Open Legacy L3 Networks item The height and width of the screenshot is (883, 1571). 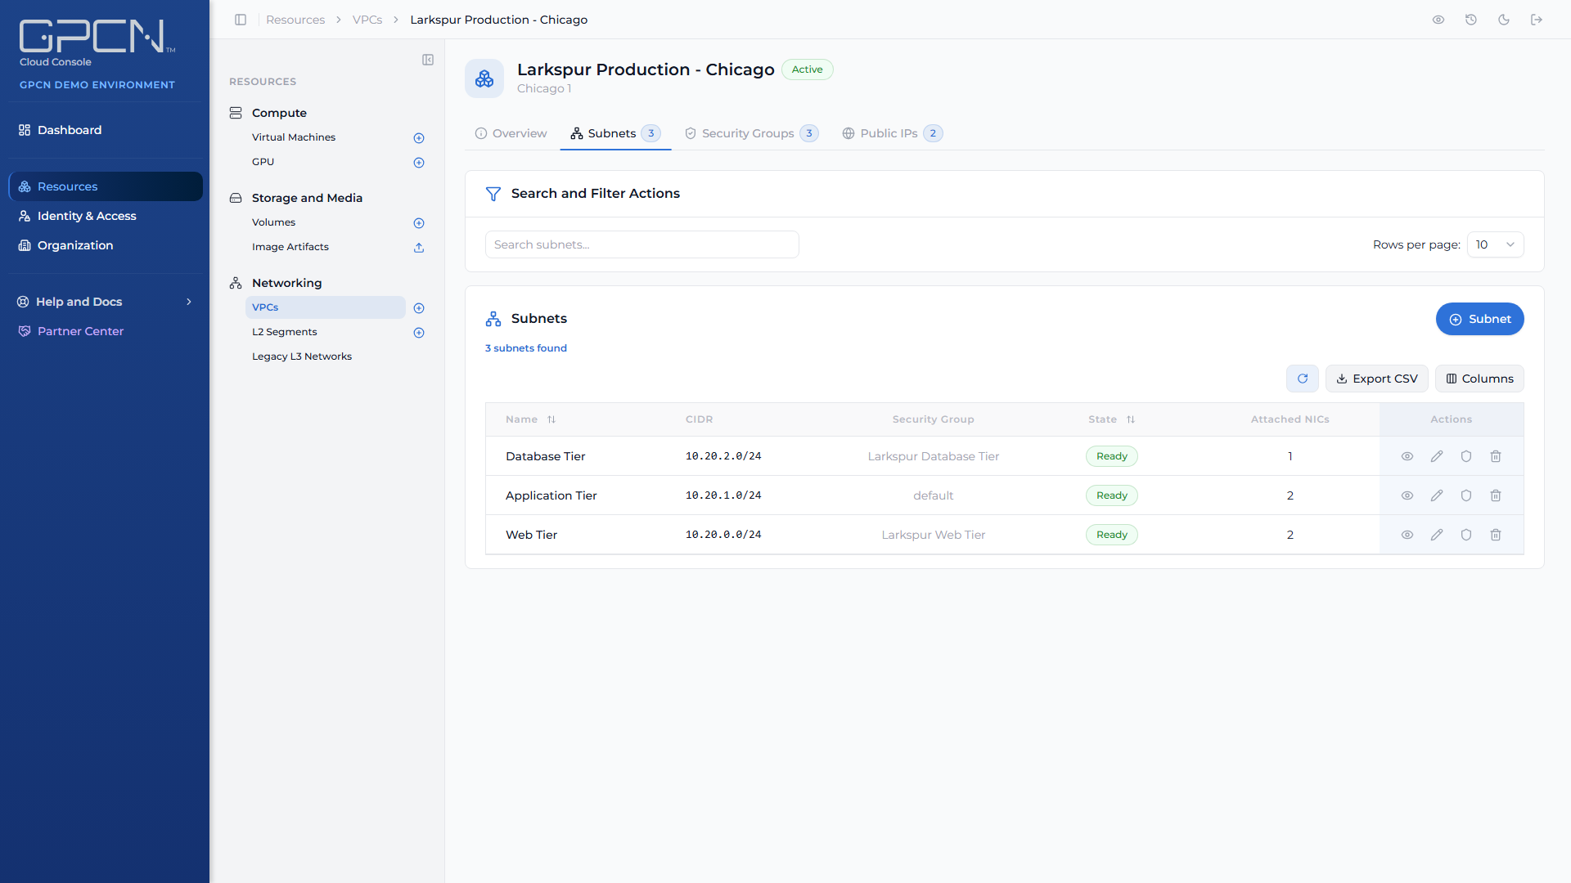tap(302, 356)
